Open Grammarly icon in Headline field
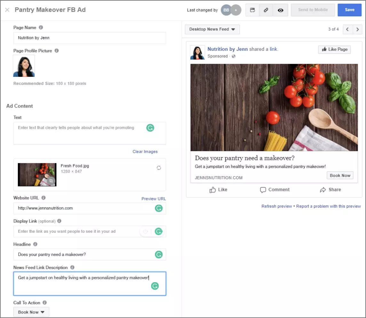The width and height of the screenshot is (366, 318). click(159, 254)
